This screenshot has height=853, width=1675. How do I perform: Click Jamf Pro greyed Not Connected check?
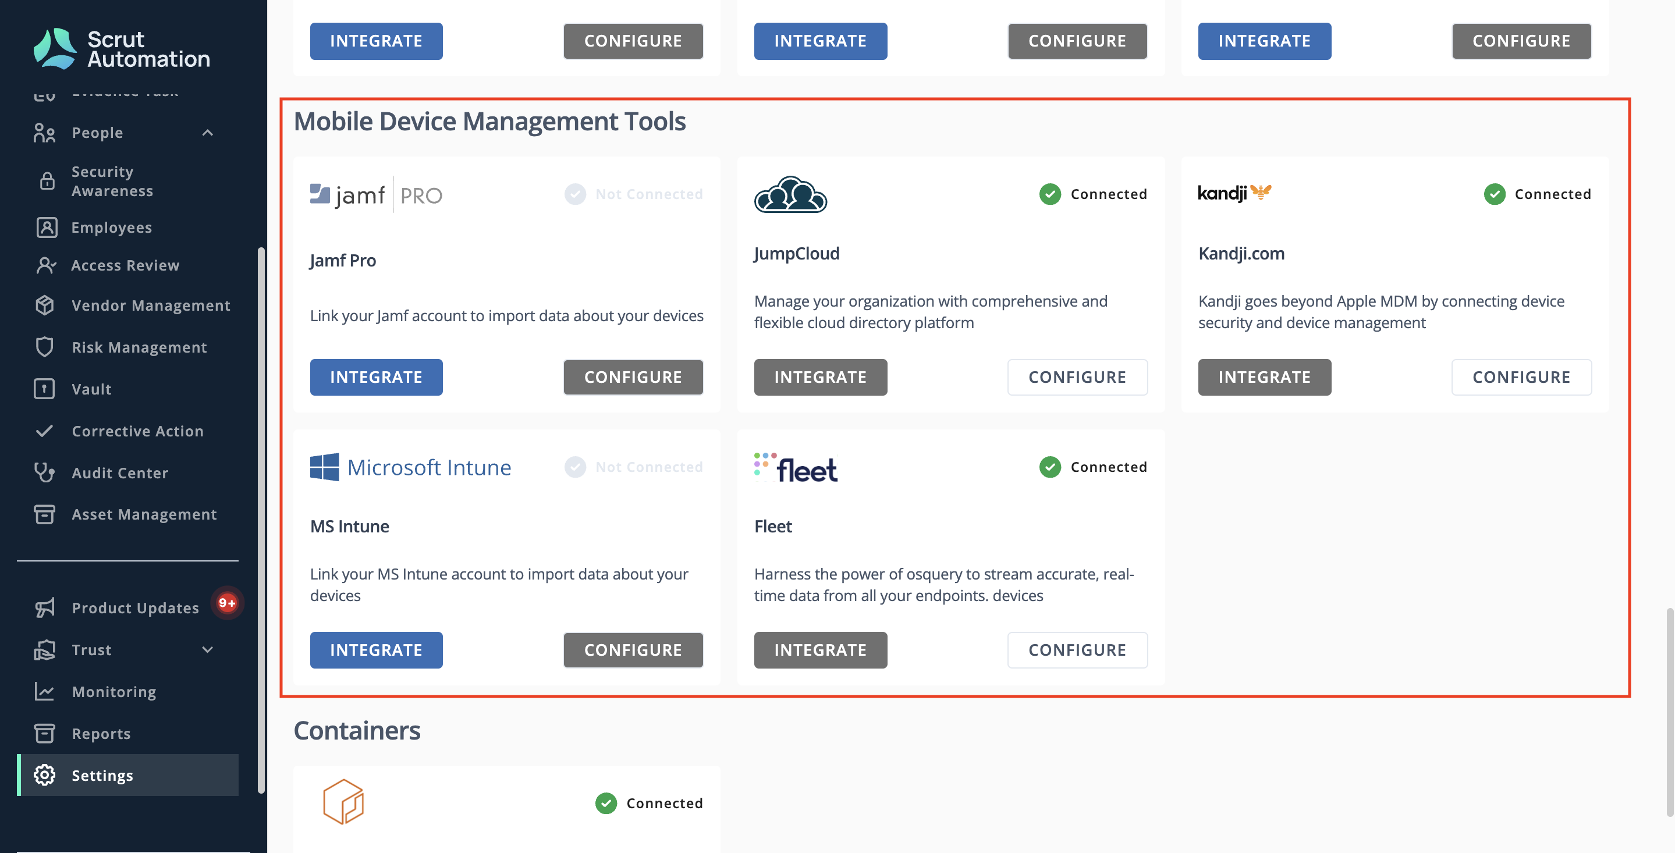tap(575, 194)
